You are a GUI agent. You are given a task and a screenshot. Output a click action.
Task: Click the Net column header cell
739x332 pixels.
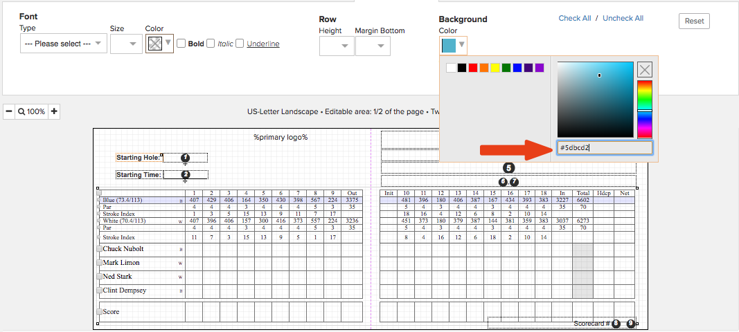pos(625,193)
